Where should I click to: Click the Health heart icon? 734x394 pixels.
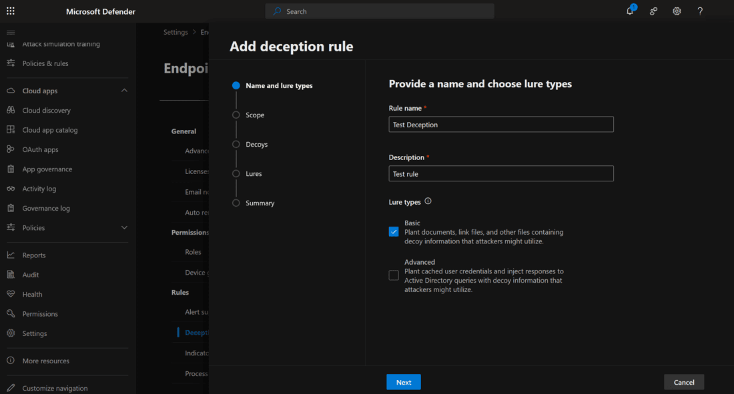click(11, 294)
